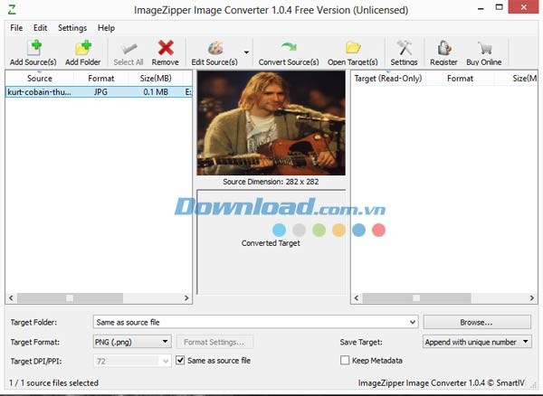Click the 0.1 MB size cell
Viewport: 543px width, 396px height.
coord(156,92)
